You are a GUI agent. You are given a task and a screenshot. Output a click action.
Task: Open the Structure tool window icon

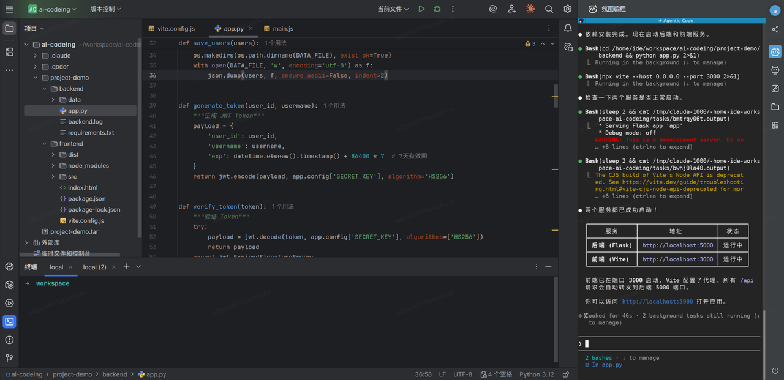point(9,52)
